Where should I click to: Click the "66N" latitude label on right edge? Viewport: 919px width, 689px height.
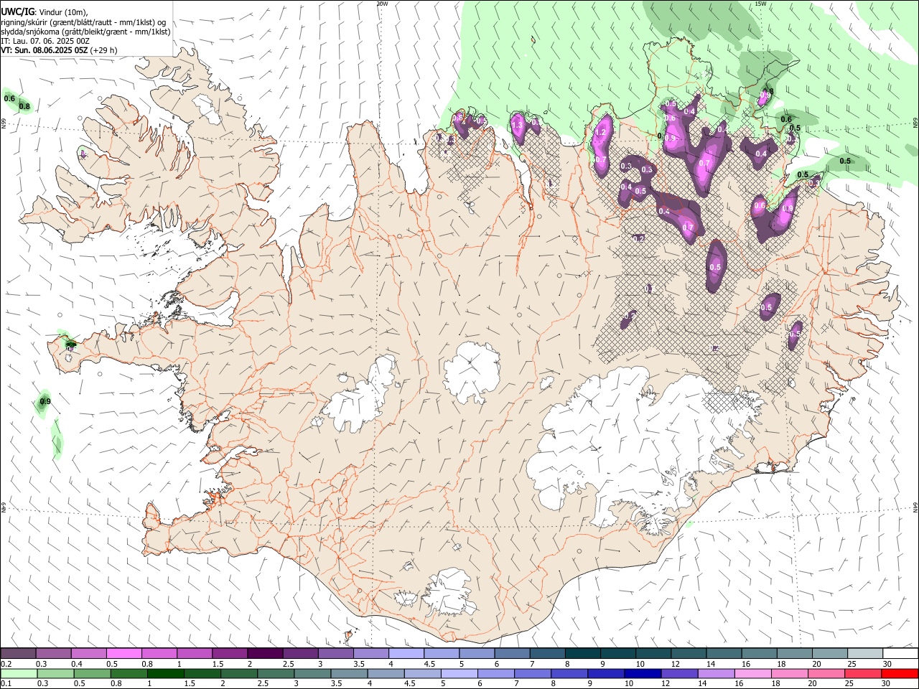pyautogui.click(x=915, y=123)
